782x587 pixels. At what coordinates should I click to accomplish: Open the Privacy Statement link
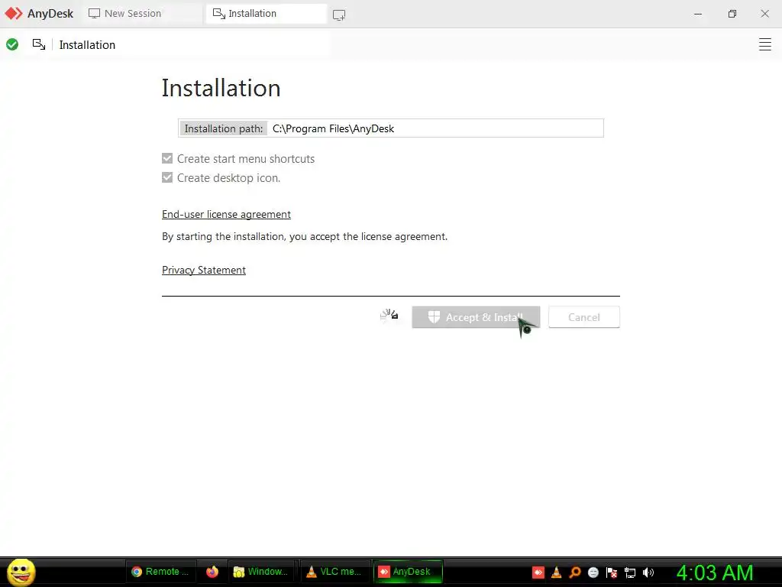click(x=203, y=270)
